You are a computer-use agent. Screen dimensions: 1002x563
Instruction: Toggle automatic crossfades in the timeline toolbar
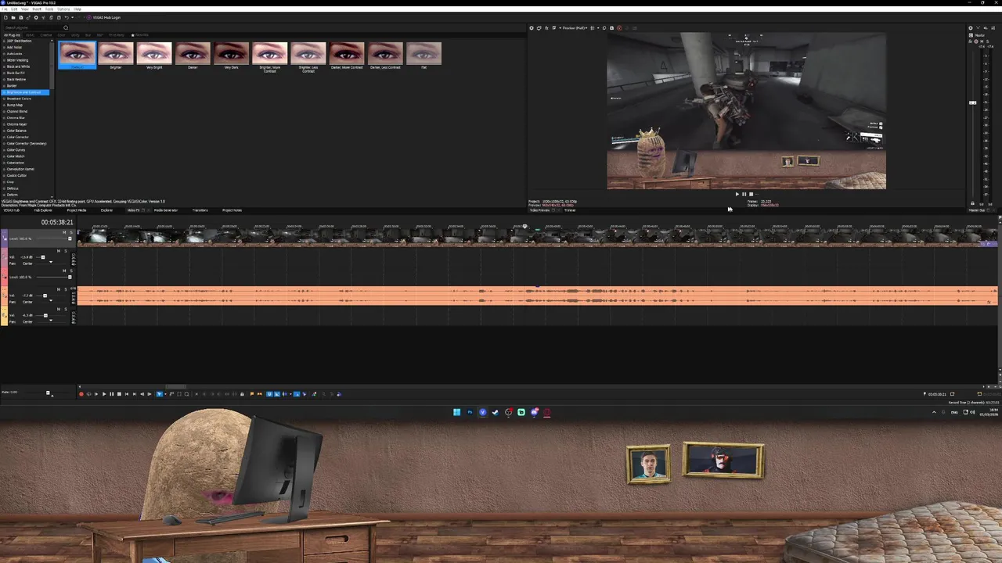tap(277, 394)
